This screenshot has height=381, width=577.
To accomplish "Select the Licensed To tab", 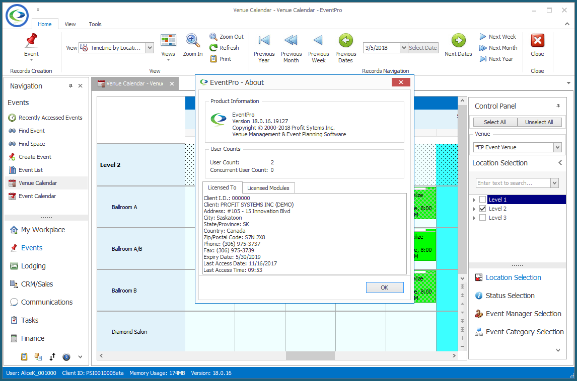I will (222, 188).
